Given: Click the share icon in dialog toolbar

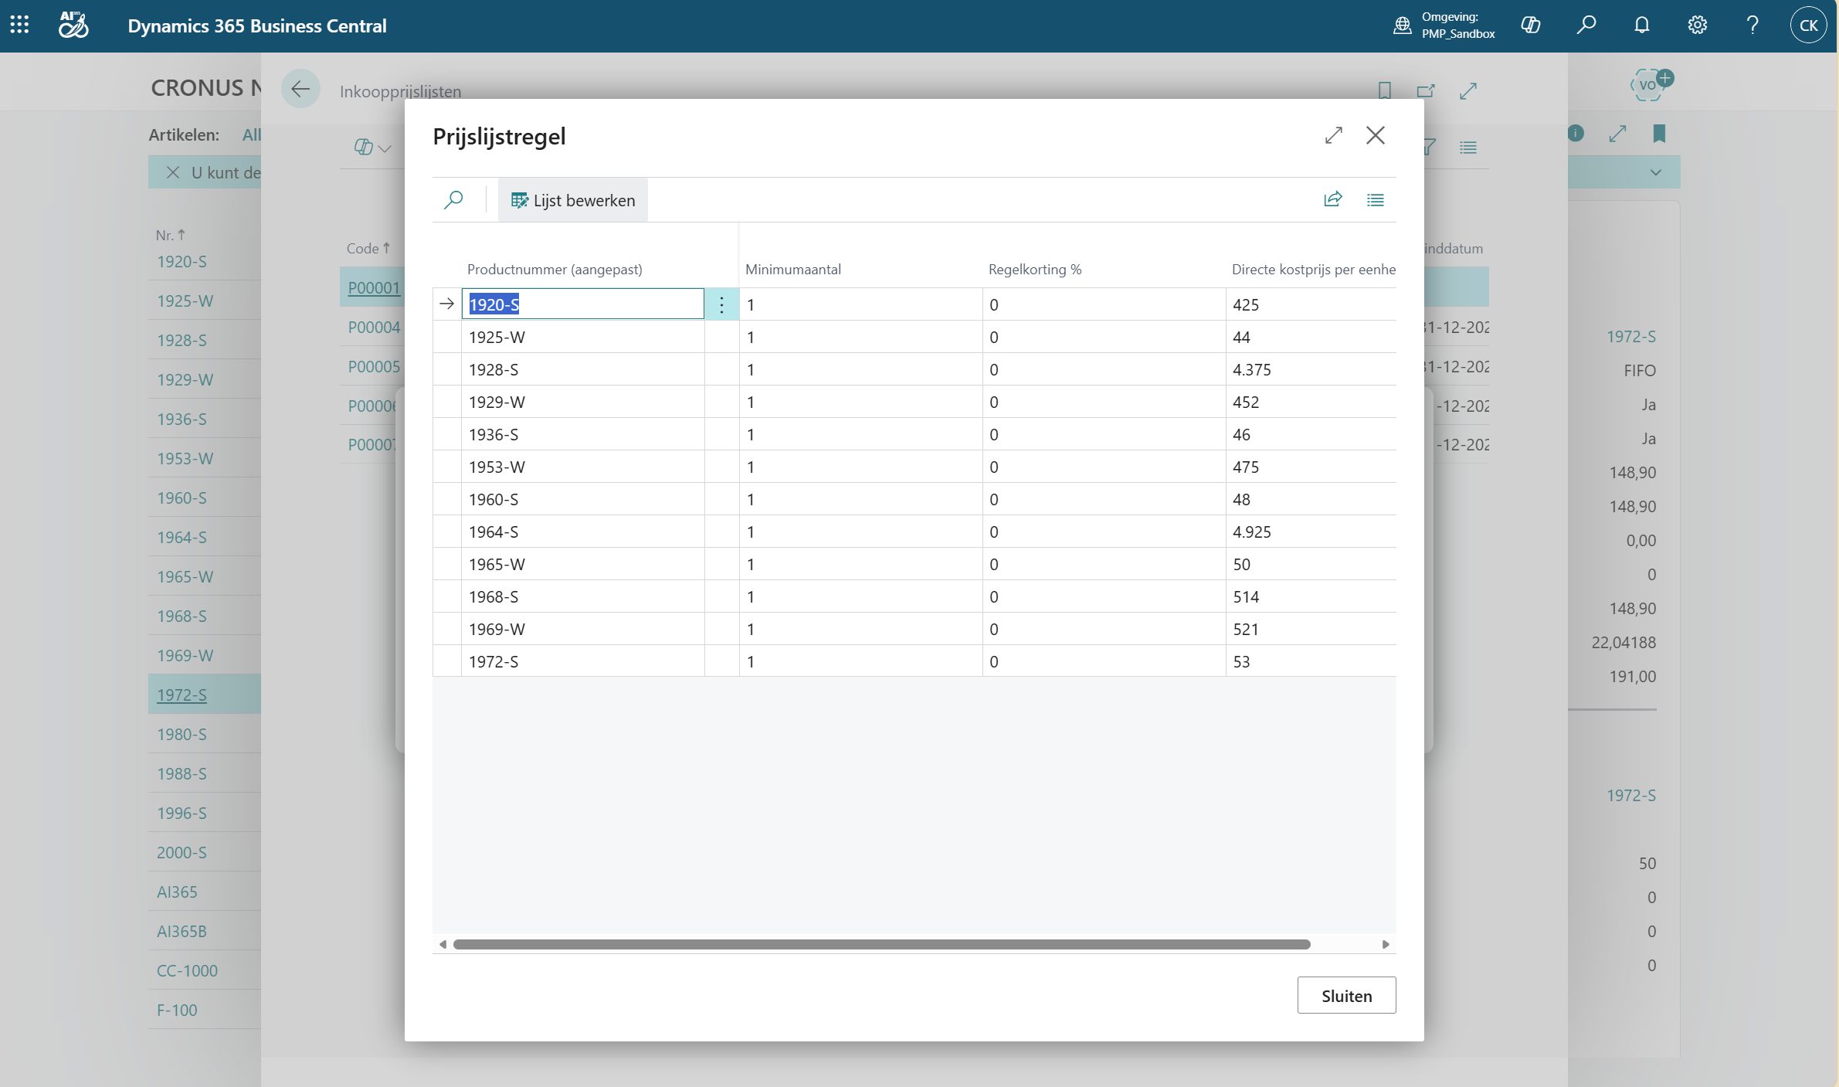Looking at the screenshot, I should [1332, 200].
